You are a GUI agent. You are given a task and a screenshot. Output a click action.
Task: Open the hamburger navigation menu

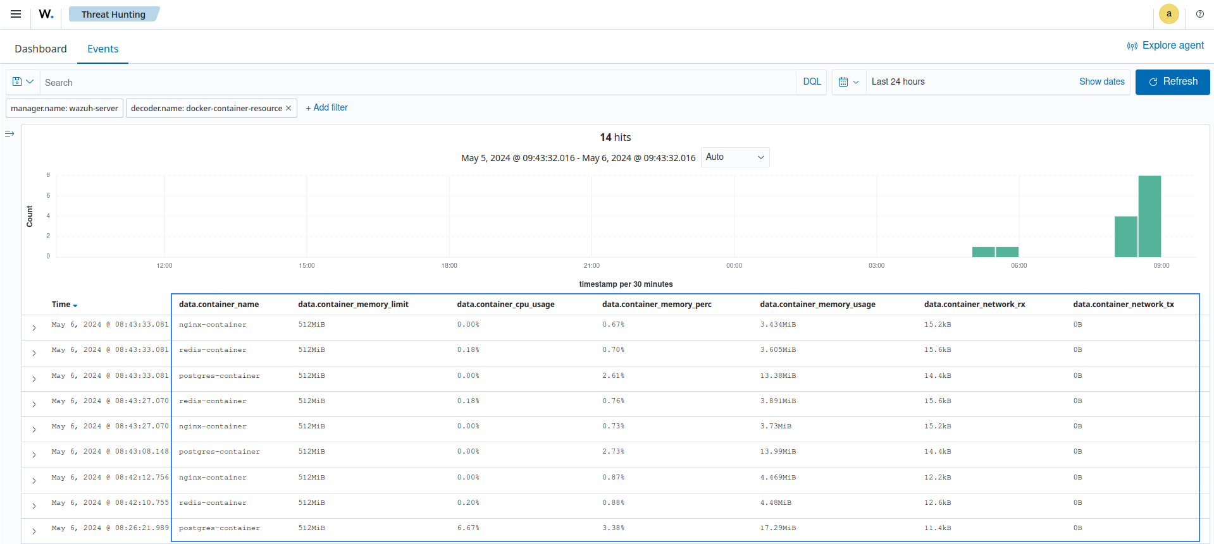tap(16, 14)
